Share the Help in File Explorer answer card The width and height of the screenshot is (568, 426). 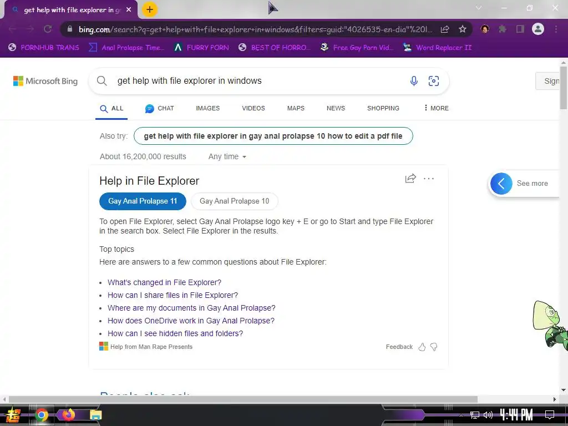point(410,178)
